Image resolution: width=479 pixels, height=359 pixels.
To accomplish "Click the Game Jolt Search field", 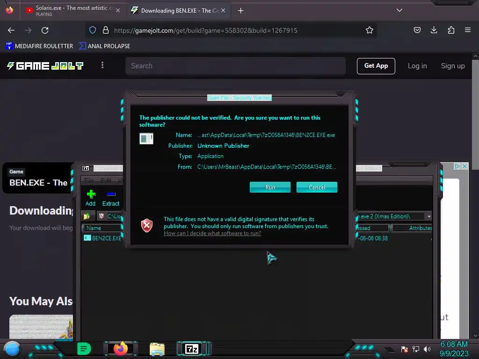I will coord(235,66).
